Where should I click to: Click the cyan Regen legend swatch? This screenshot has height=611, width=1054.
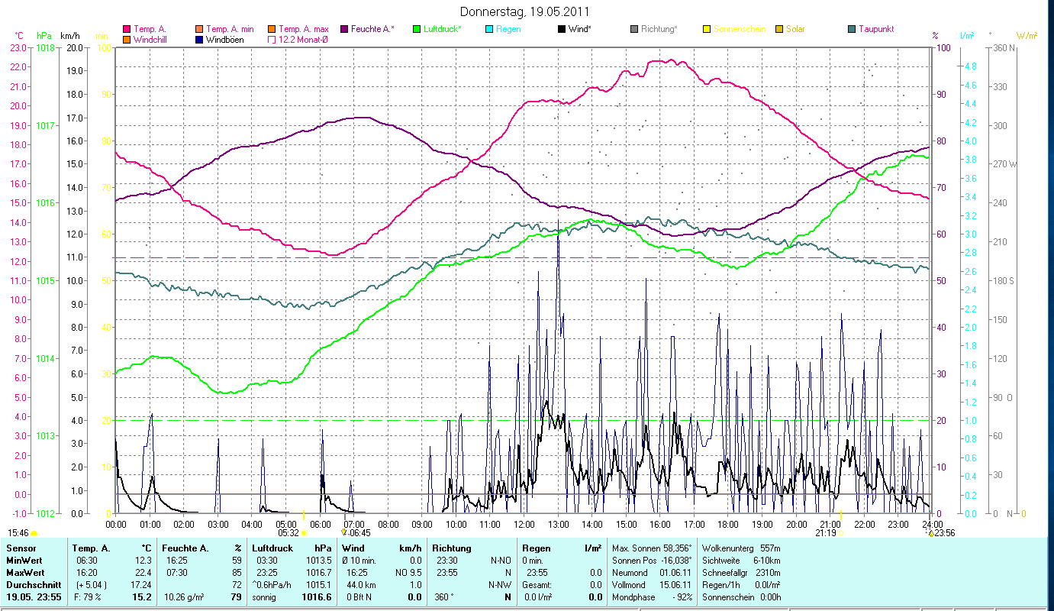click(x=488, y=29)
